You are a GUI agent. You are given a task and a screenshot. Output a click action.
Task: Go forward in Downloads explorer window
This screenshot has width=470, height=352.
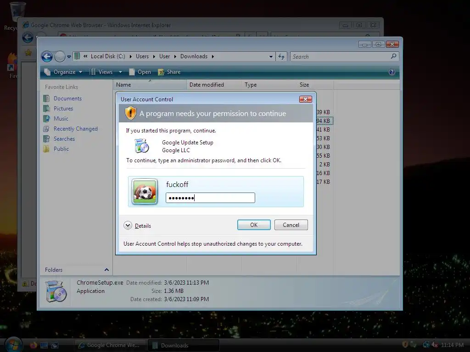[x=60, y=56]
